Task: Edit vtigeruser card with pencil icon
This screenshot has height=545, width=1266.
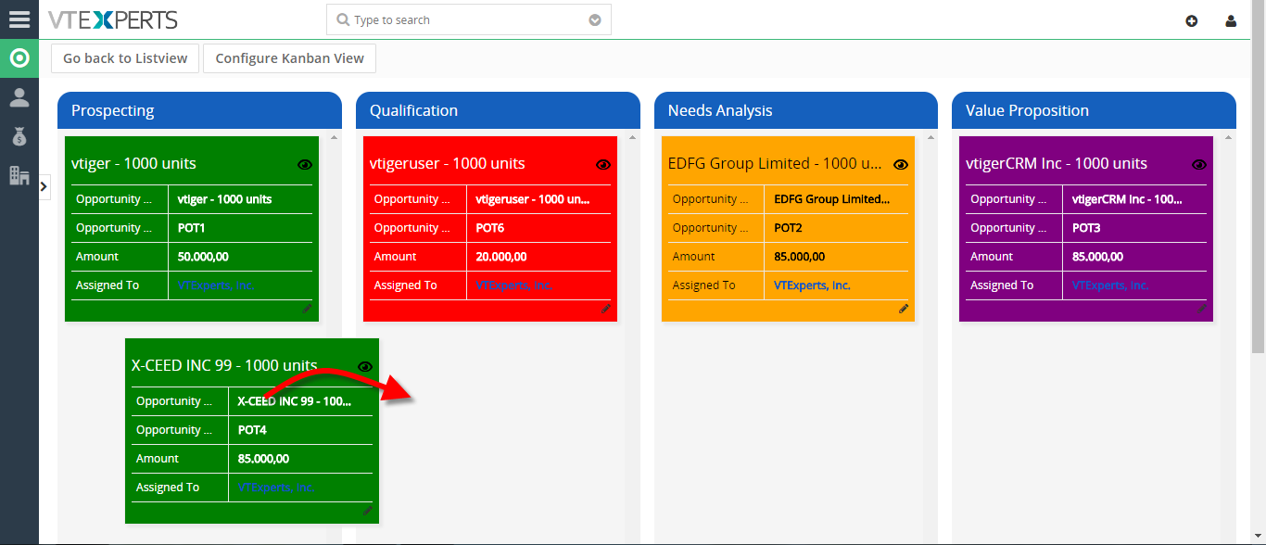Action: [606, 309]
